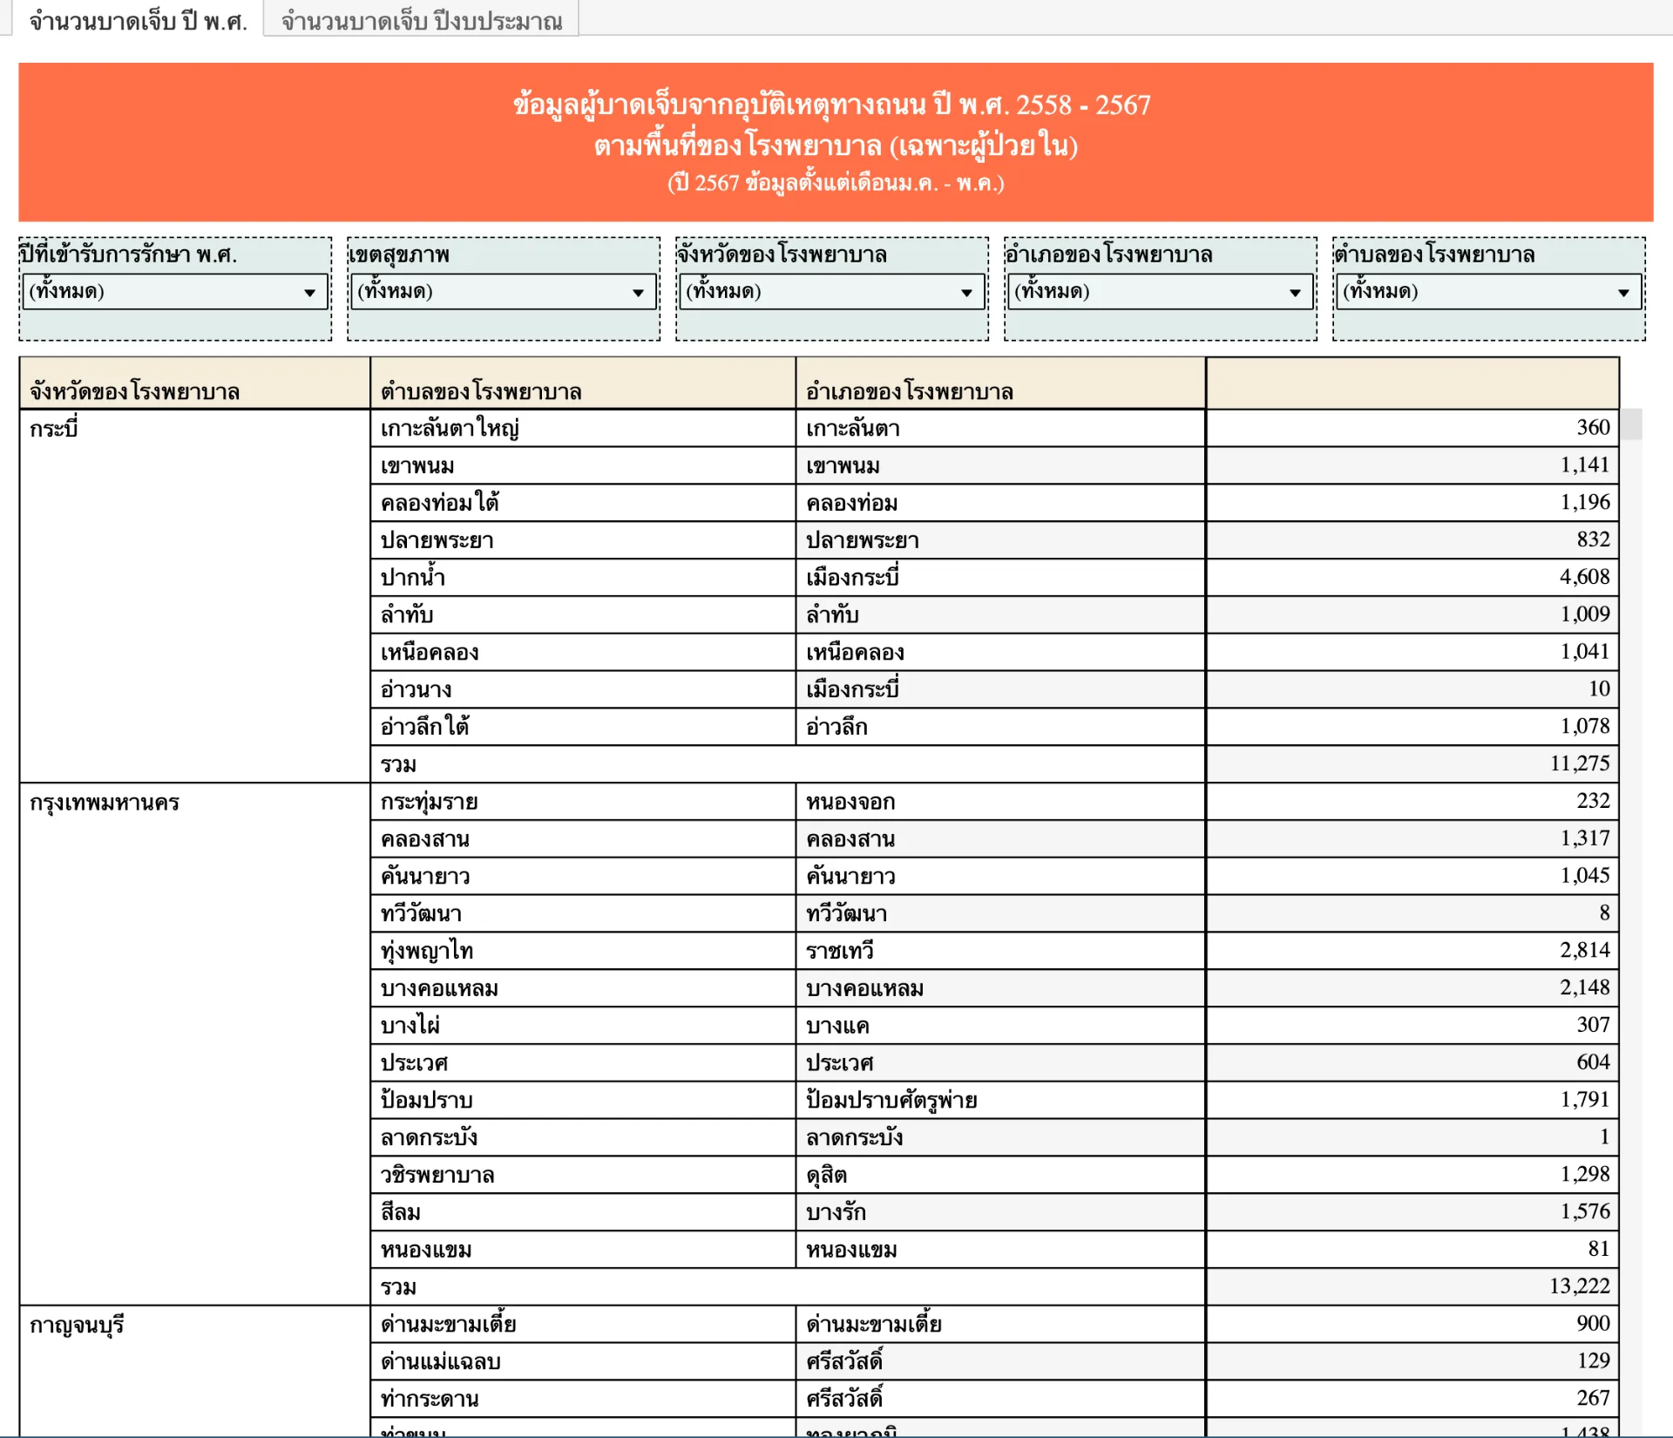Select value 1,317 for คลองสาน
The width and height of the screenshot is (1673, 1438).
point(1412,839)
